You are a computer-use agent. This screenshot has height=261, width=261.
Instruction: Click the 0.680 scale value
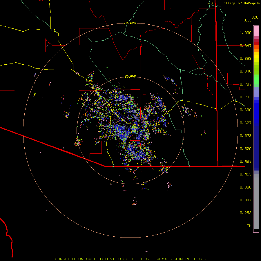point(246,110)
